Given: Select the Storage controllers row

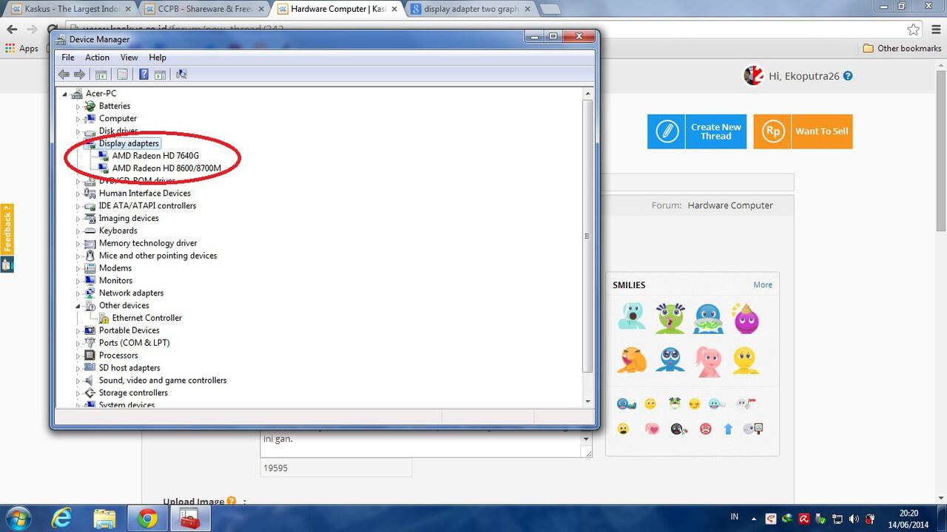Looking at the screenshot, I should (x=133, y=393).
